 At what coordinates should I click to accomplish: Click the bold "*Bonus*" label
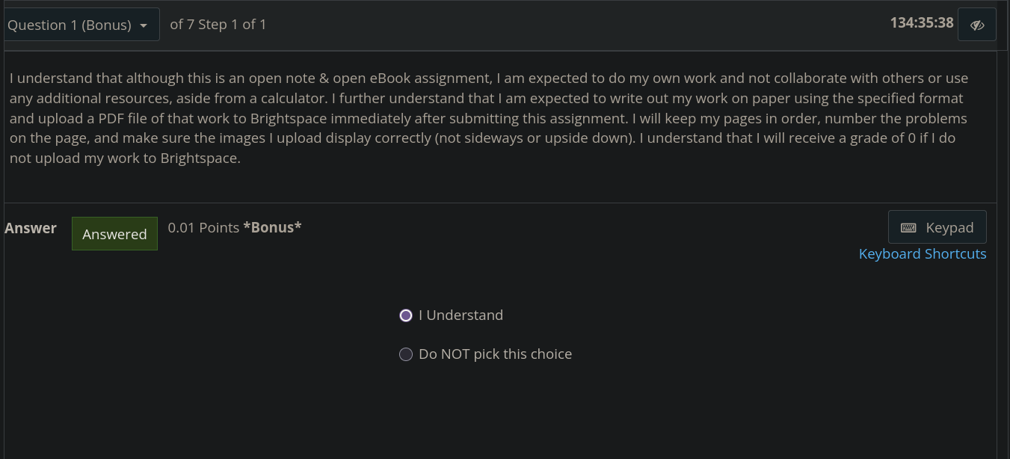pyautogui.click(x=272, y=228)
